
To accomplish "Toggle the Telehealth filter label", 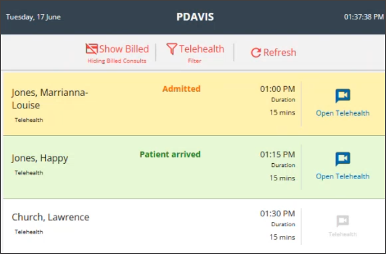I will 202,49.
